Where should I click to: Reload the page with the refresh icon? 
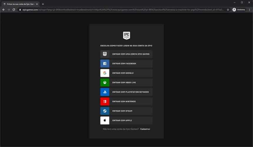tap(14, 10)
